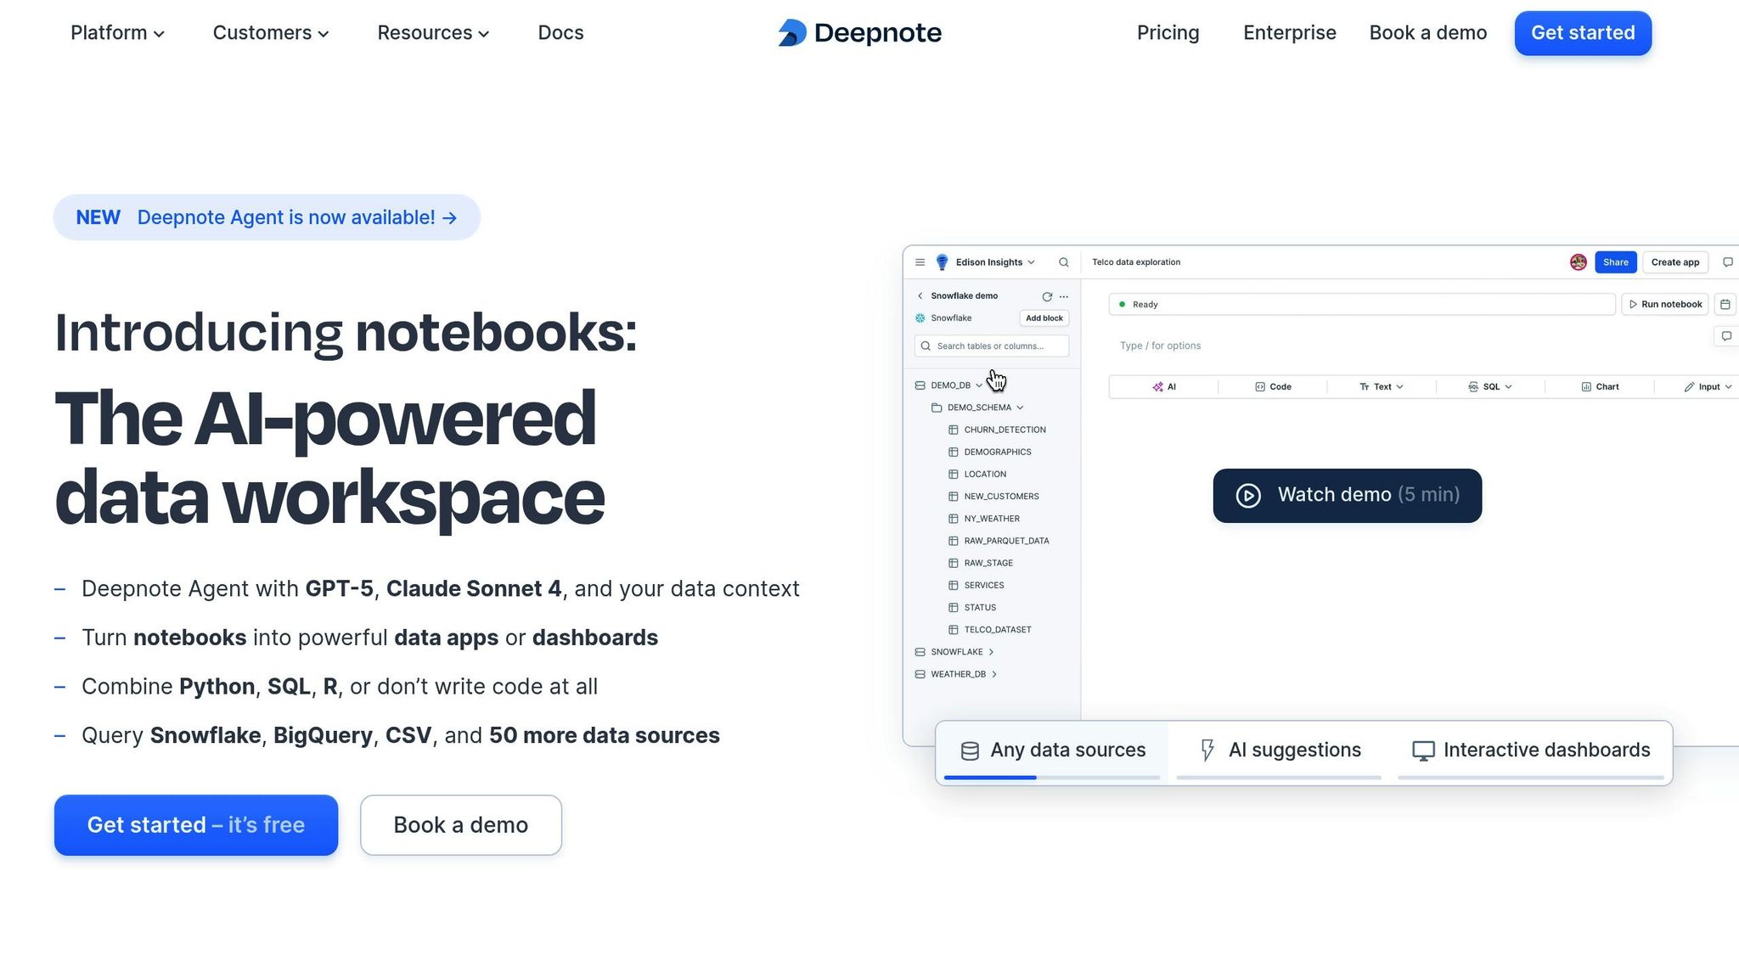Select the RAW_PARQUET_DATA table
This screenshot has width=1739, height=978.
(1006, 541)
